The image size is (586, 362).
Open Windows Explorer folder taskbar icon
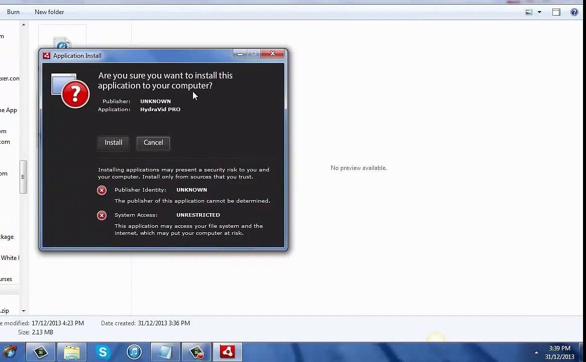(x=72, y=352)
